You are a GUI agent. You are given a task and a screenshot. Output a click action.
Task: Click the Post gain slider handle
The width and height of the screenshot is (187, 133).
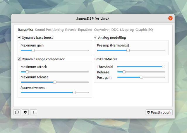(x=141, y=77)
